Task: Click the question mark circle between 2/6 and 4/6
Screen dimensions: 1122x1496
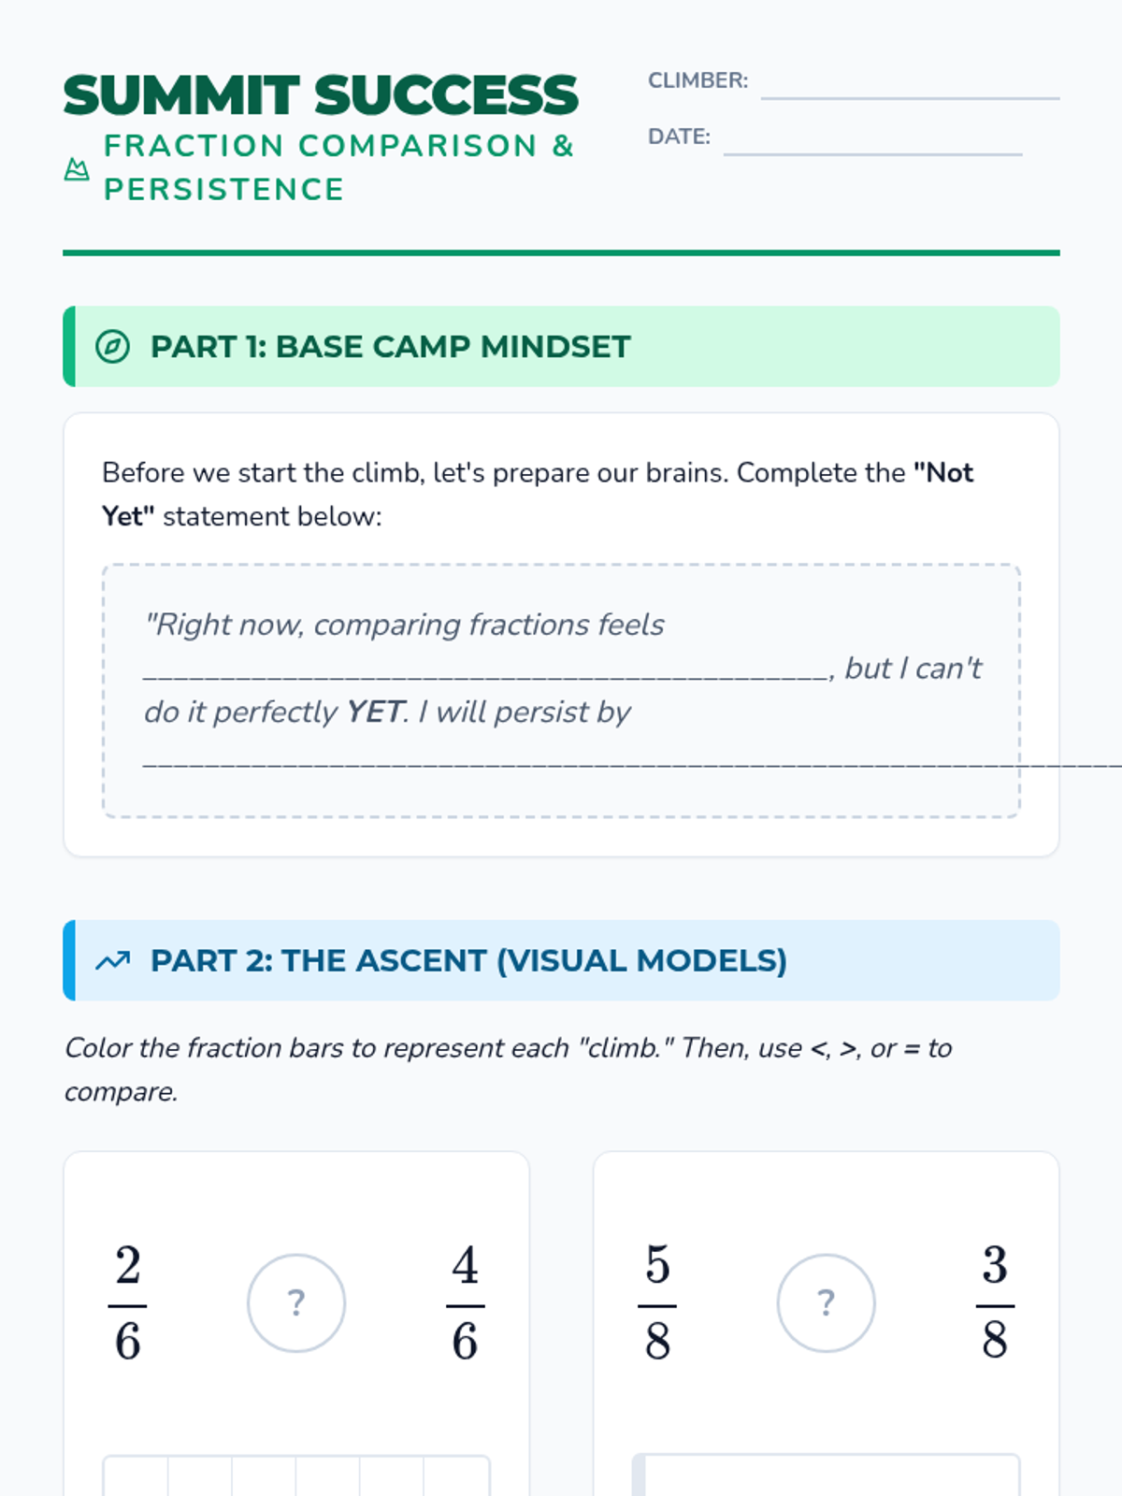Action: point(296,1302)
